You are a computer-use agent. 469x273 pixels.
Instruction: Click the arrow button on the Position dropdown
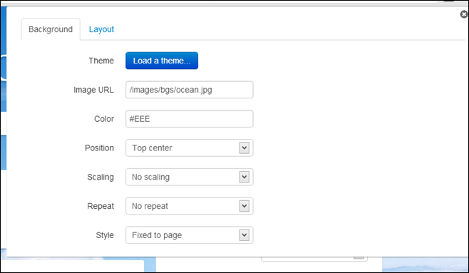tap(244, 148)
